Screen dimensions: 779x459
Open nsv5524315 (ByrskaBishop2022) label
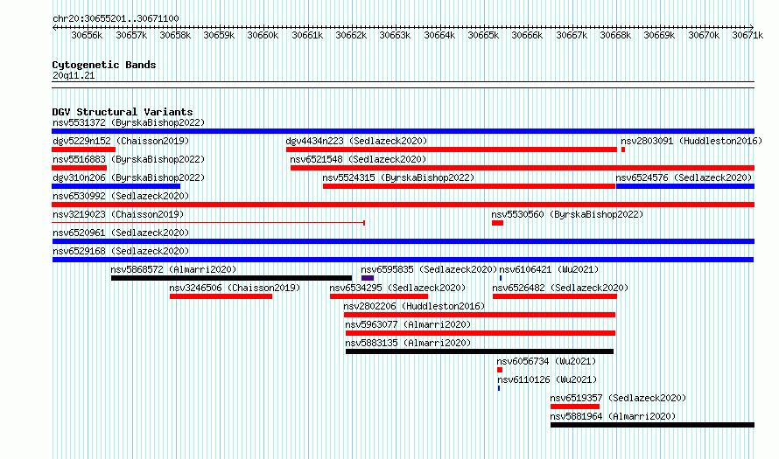[398, 177]
